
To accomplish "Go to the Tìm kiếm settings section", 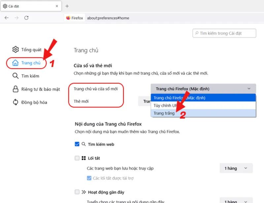I will tap(26, 76).
